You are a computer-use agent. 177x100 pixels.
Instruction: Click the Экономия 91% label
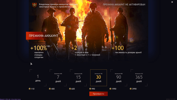pyautogui.click(x=139, y=74)
